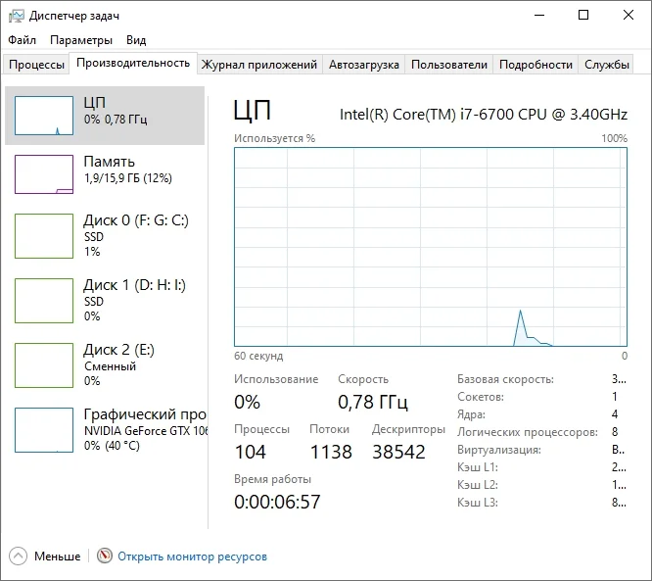Image resolution: width=652 pixels, height=581 pixels.
Task: Select the Память mini graph thumbnail
Action: pyautogui.click(x=44, y=174)
